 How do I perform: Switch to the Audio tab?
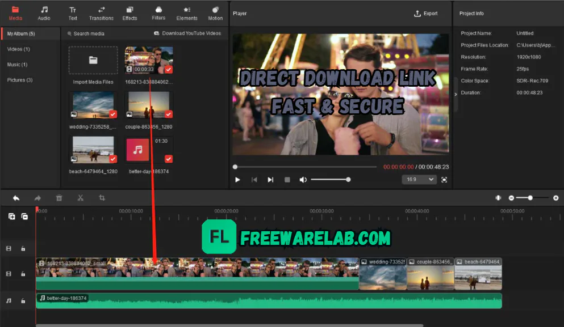point(44,12)
